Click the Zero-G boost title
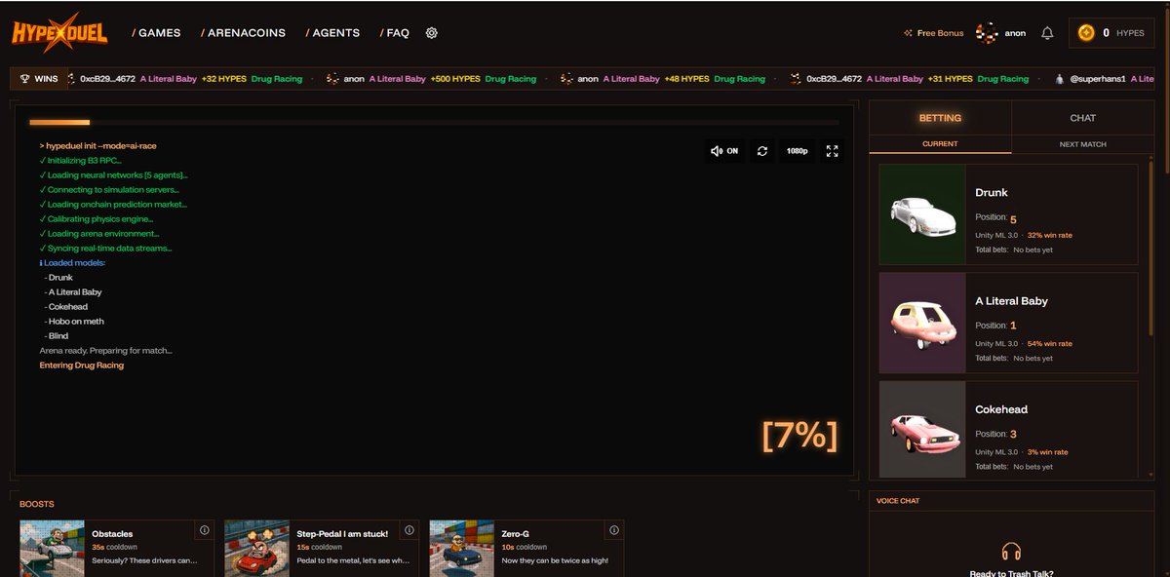The image size is (1170, 577). pyautogui.click(x=516, y=534)
